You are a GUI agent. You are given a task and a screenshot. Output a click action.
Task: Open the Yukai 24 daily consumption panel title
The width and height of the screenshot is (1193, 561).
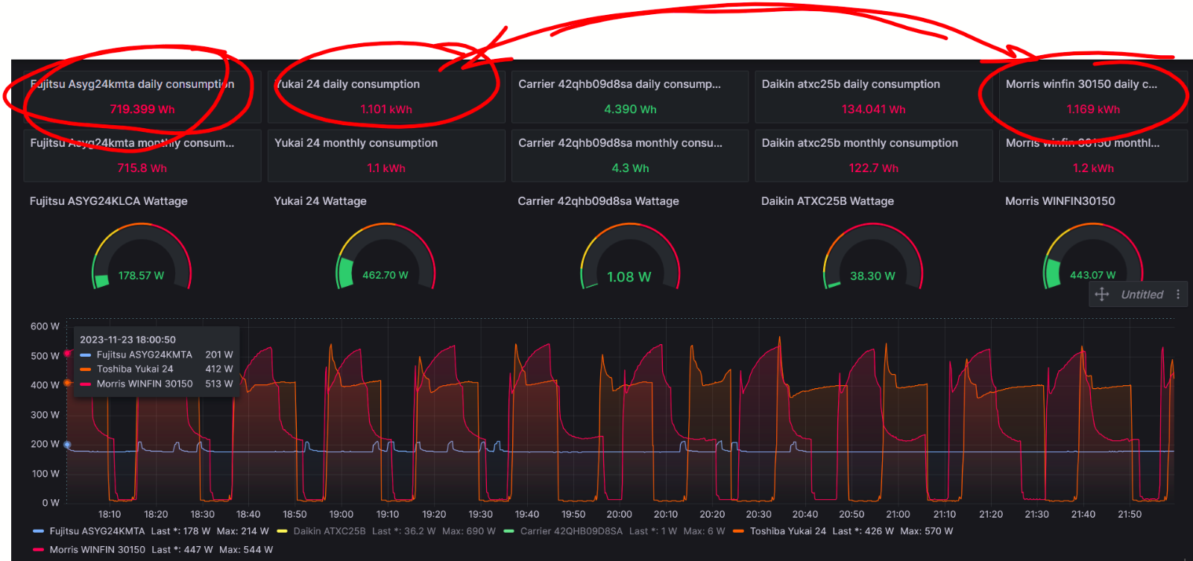[x=347, y=84]
